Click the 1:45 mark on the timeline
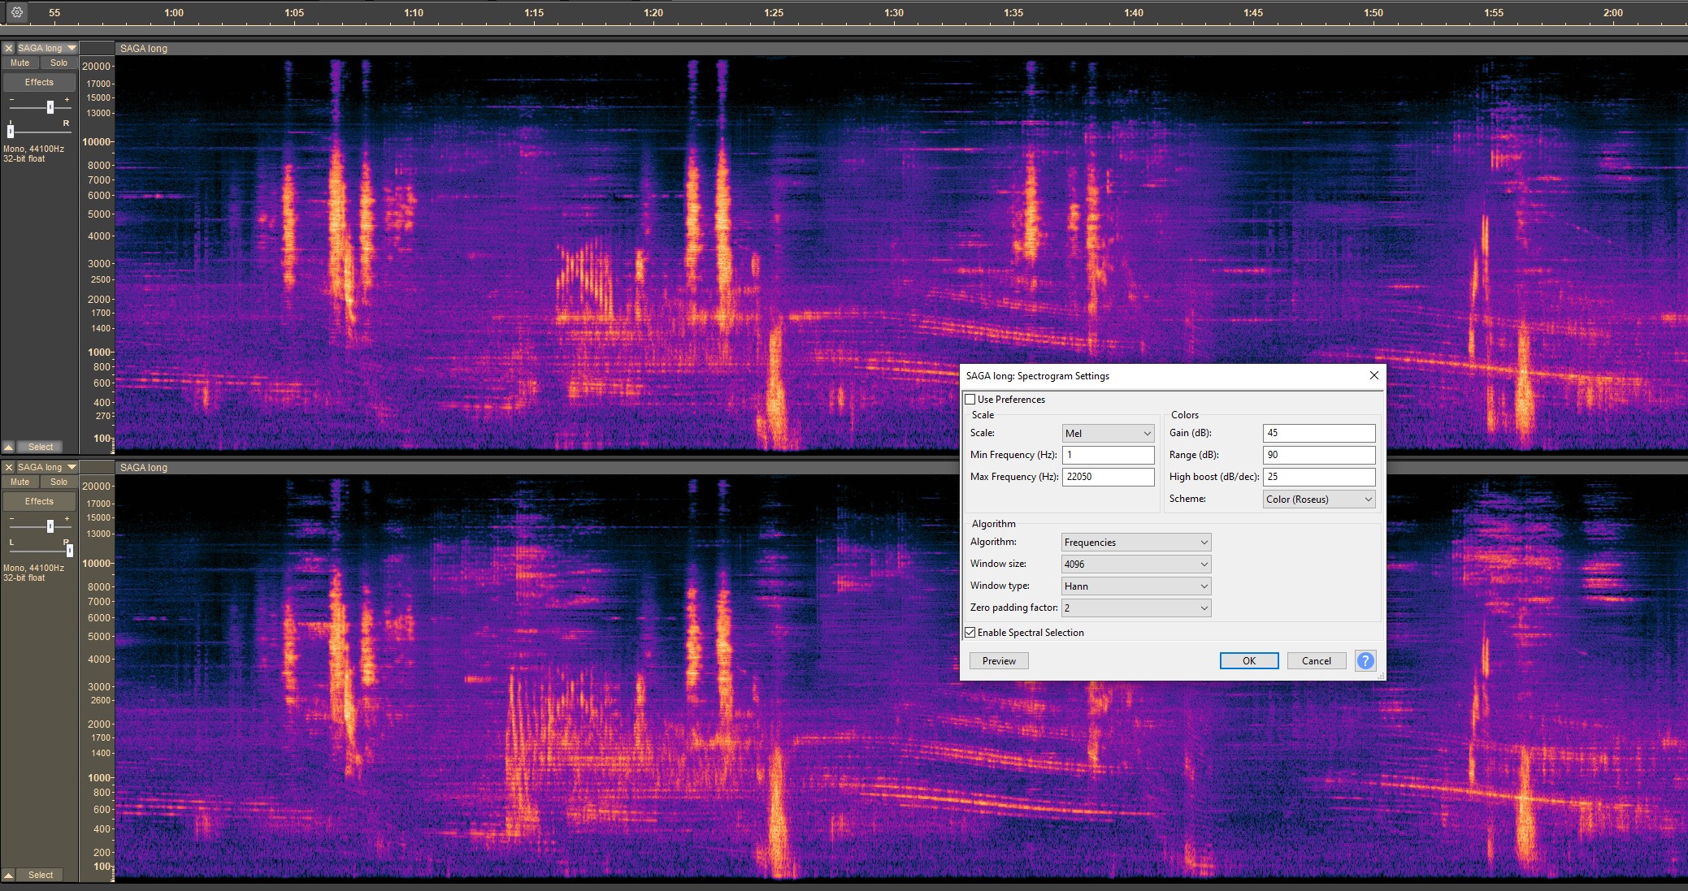This screenshot has height=891, width=1688. tap(1253, 13)
